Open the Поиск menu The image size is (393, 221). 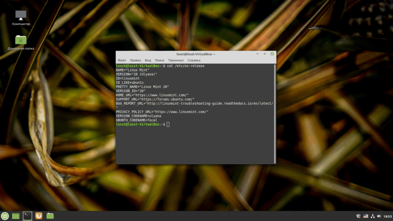159,60
